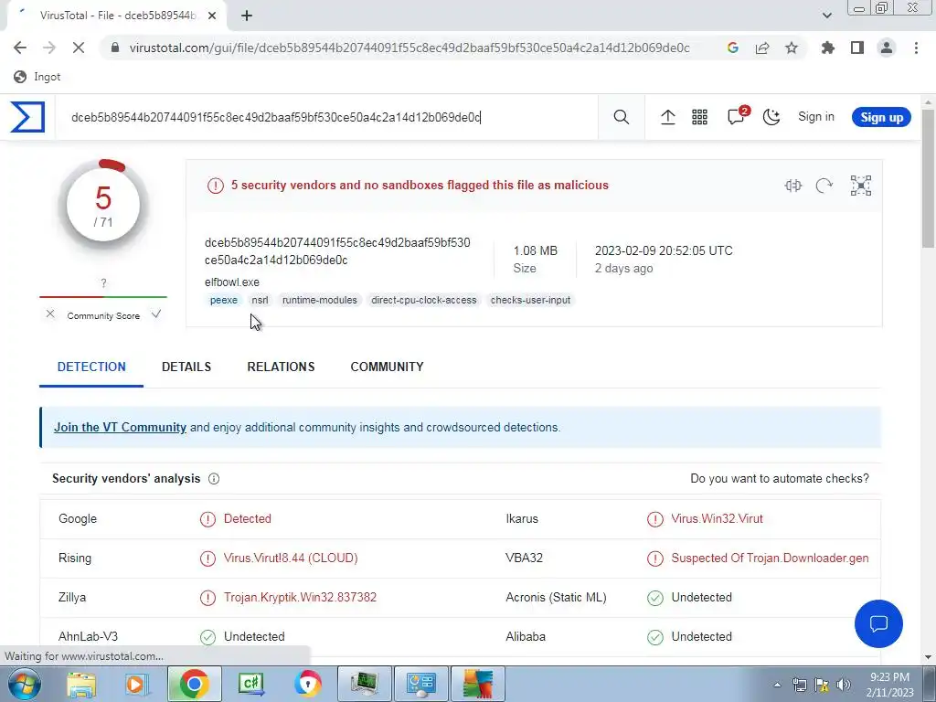936x702 pixels.
Task: Open the new tab plus button
Action: click(x=247, y=16)
